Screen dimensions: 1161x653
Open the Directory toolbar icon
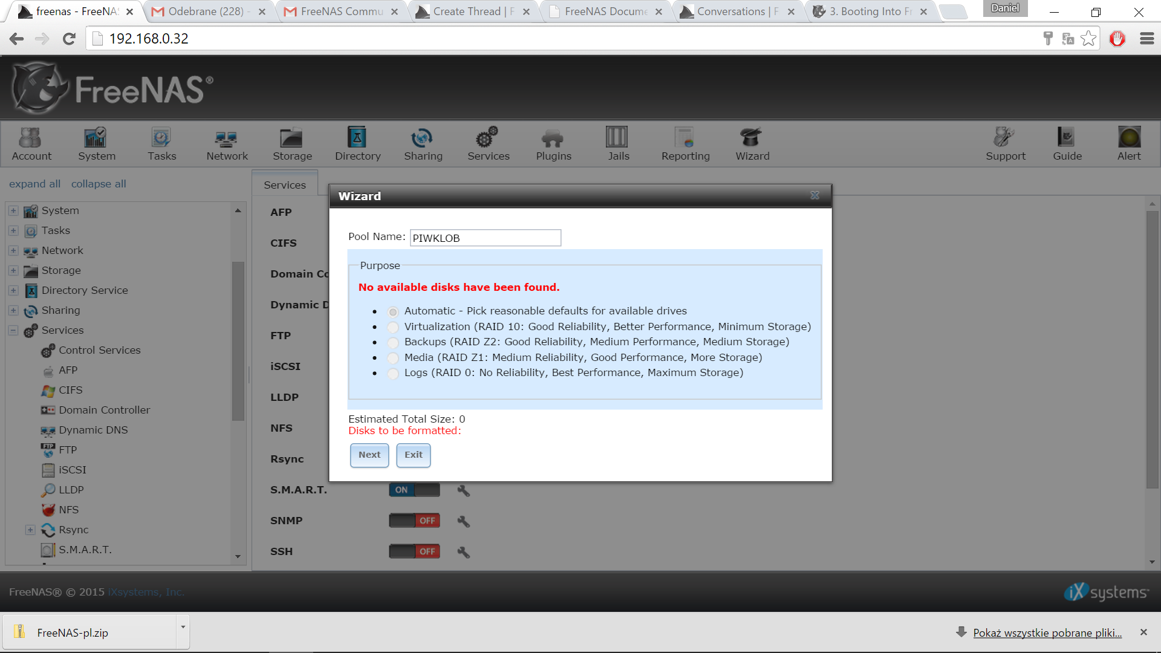pyautogui.click(x=357, y=144)
